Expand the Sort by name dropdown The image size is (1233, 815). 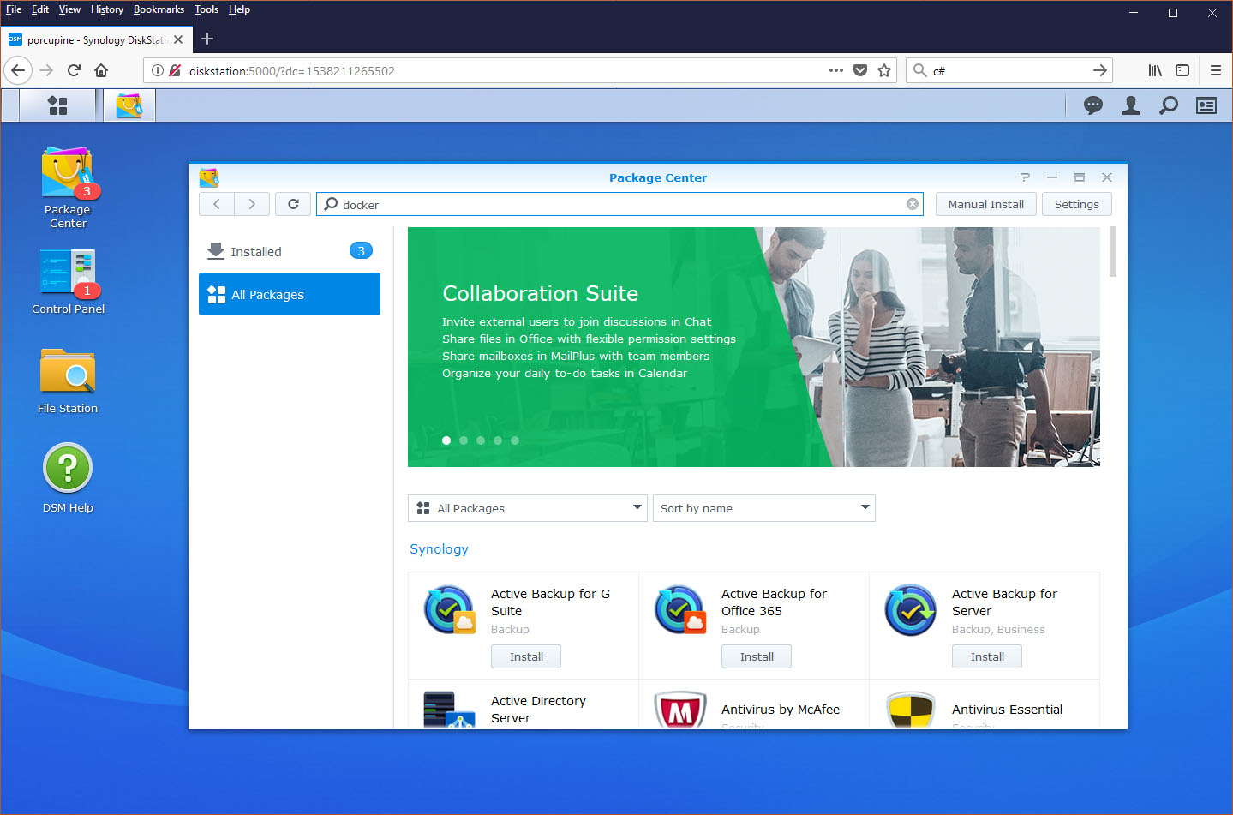pyautogui.click(x=764, y=508)
